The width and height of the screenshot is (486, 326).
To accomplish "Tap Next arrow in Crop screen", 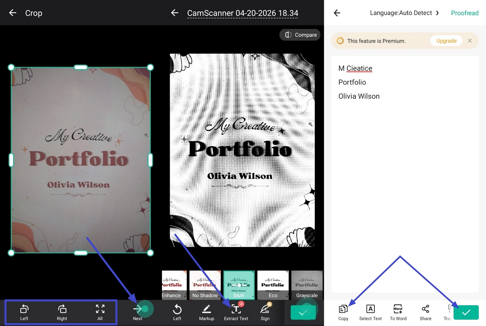I will click(138, 313).
